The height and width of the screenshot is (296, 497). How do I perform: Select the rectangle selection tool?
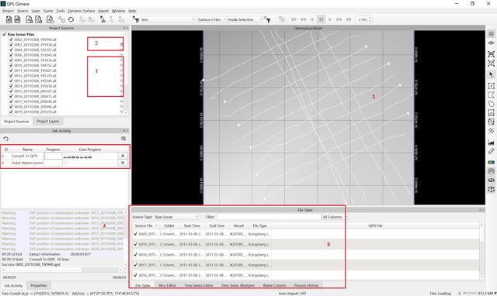pos(491,86)
